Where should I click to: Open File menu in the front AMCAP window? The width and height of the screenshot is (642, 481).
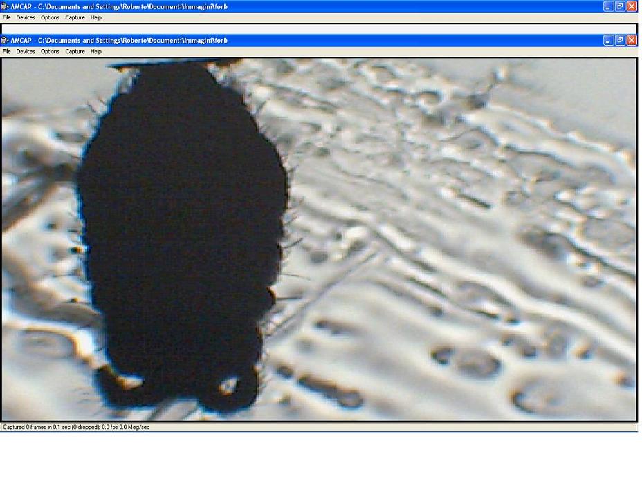pos(6,51)
